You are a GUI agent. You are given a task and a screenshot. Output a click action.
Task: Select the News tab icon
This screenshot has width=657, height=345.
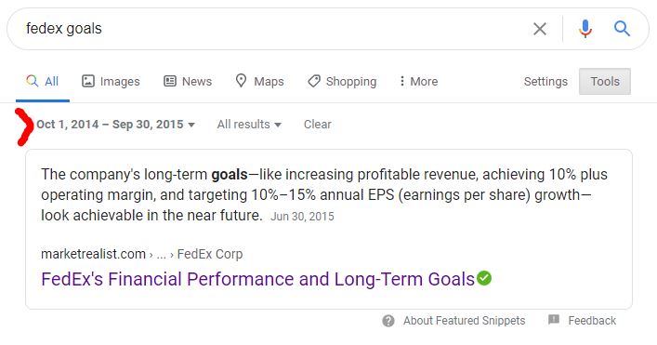click(170, 81)
